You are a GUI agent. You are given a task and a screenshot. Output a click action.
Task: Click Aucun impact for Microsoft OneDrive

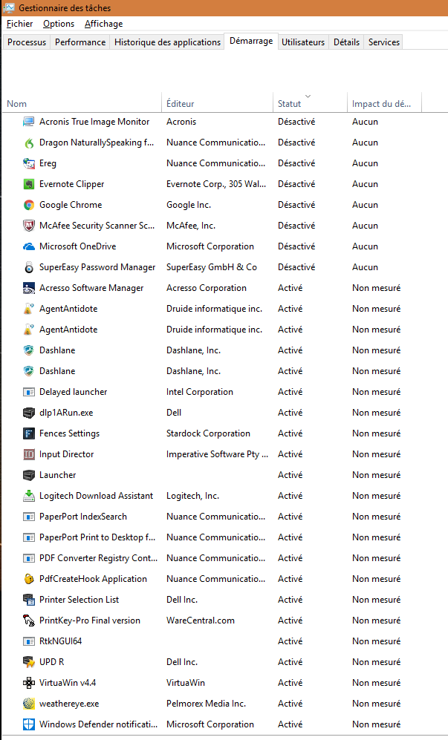(x=365, y=246)
